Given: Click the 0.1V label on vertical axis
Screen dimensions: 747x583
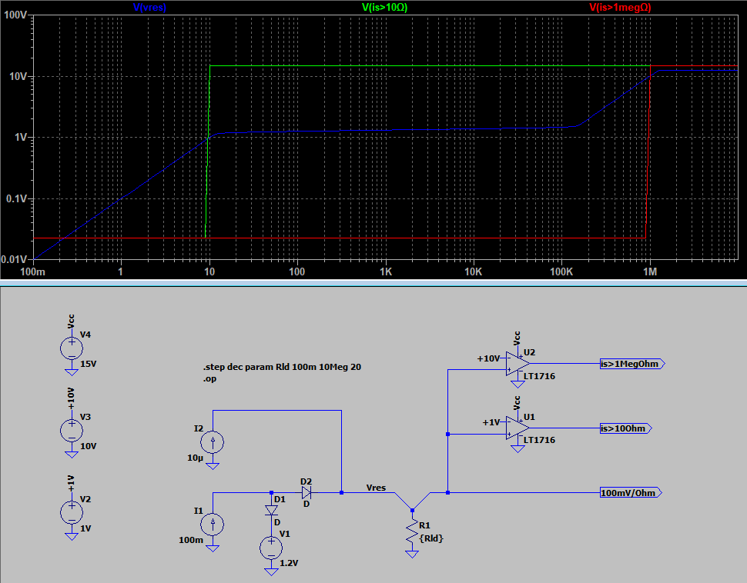Looking at the screenshot, I should click(17, 198).
